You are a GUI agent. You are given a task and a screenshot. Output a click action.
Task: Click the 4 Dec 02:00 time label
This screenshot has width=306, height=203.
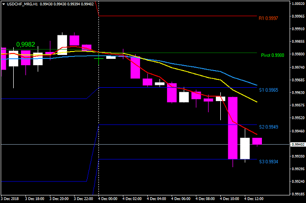pos(132,199)
